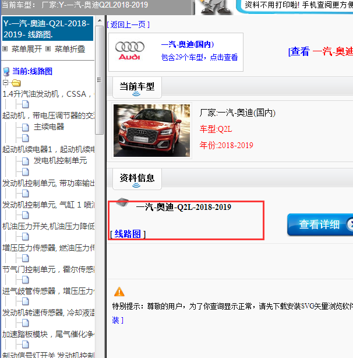The width and height of the screenshot is (353, 358).
Task: Click the 当前:线路图 heading
Action: click(32, 71)
